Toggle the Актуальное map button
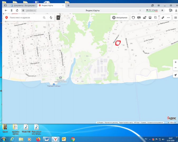The image size is (178, 142). pos(120,18)
